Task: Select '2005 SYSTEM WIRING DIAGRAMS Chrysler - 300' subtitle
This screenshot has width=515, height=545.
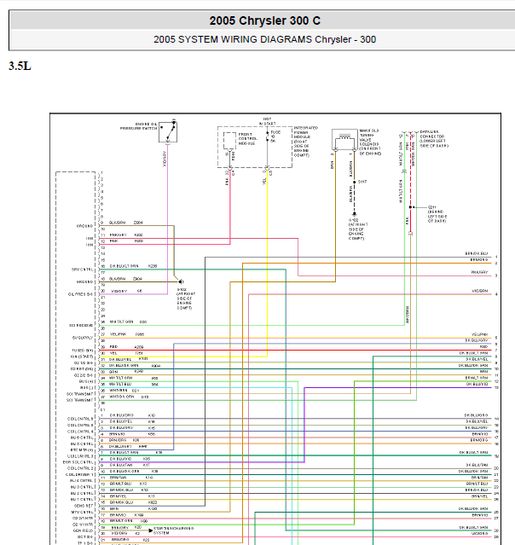Action: click(265, 39)
